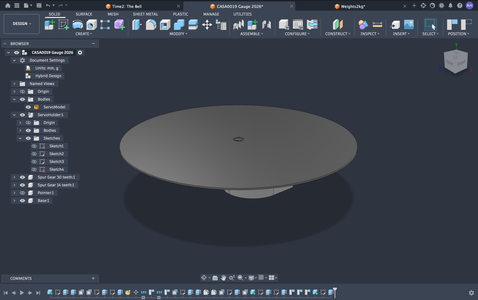Open the CONSTRUCT dropdown menu
This screenshot has height=300, width=478.
pyautogui.click(x=338, y=34)
